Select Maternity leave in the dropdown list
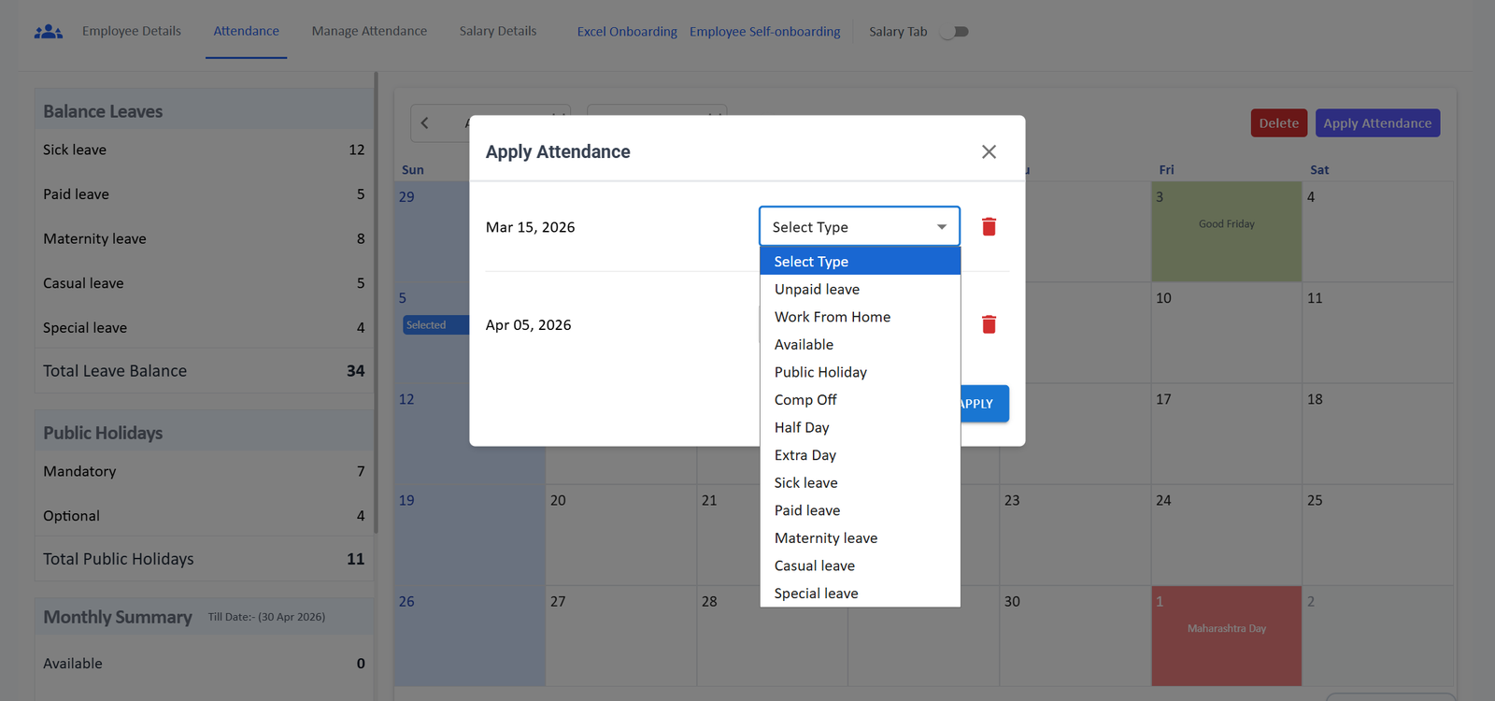This screenshot has height=701, width=1495. point(861,538)
